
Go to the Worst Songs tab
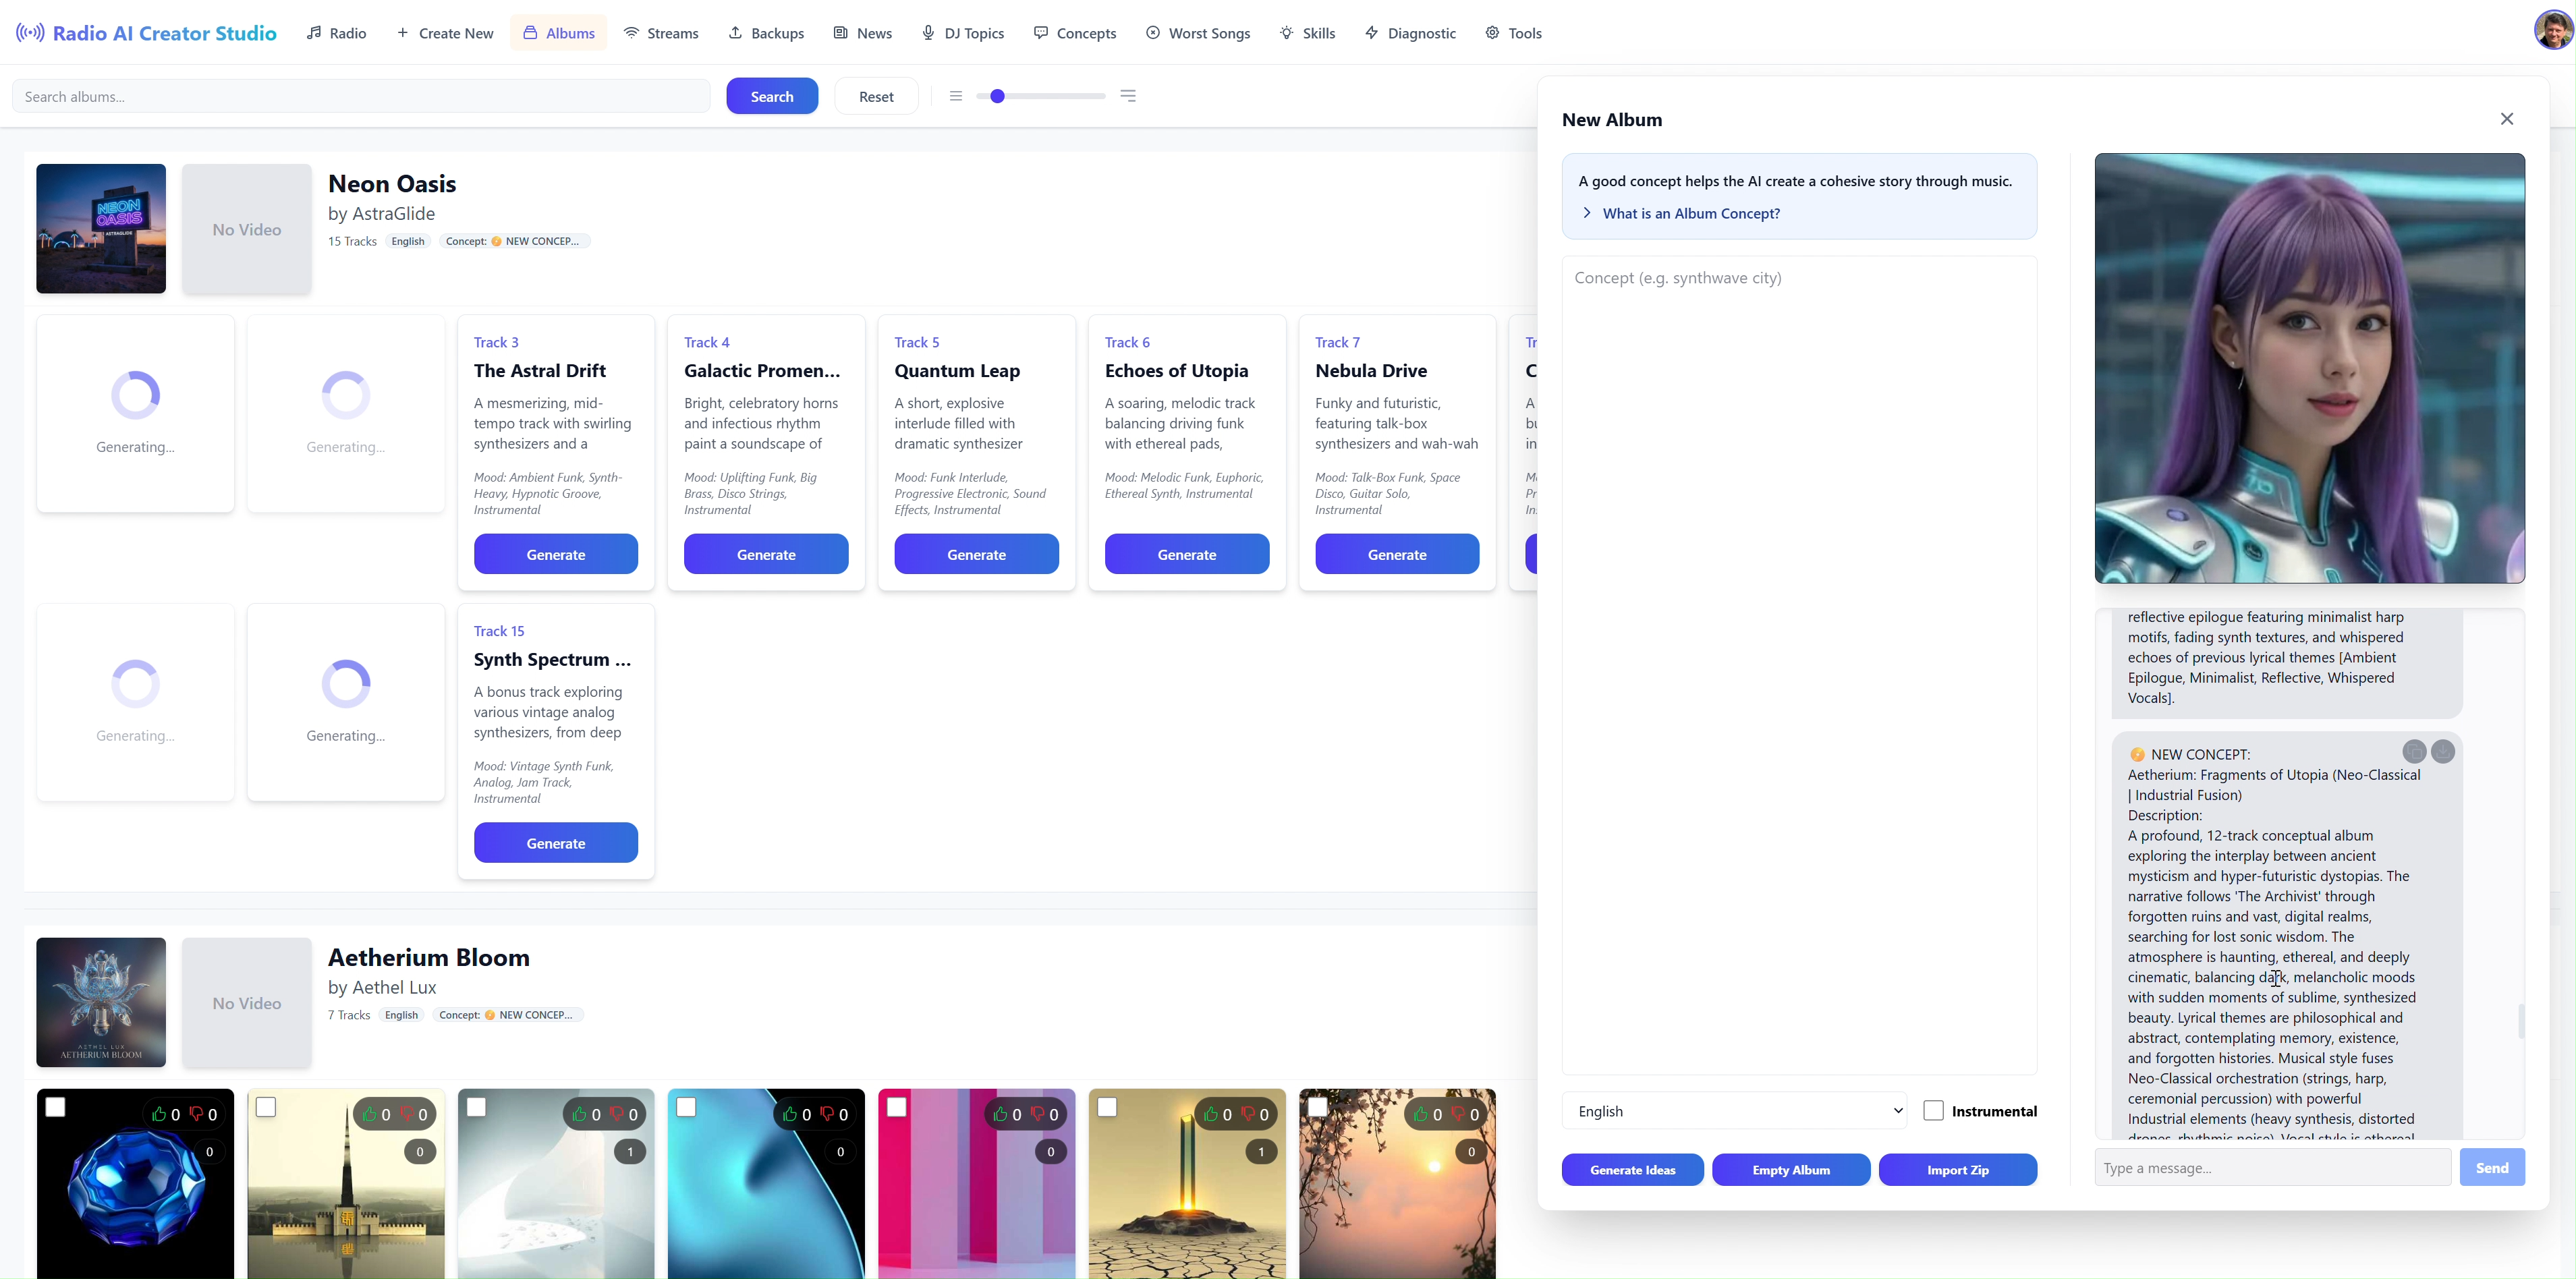[1198, 33]
